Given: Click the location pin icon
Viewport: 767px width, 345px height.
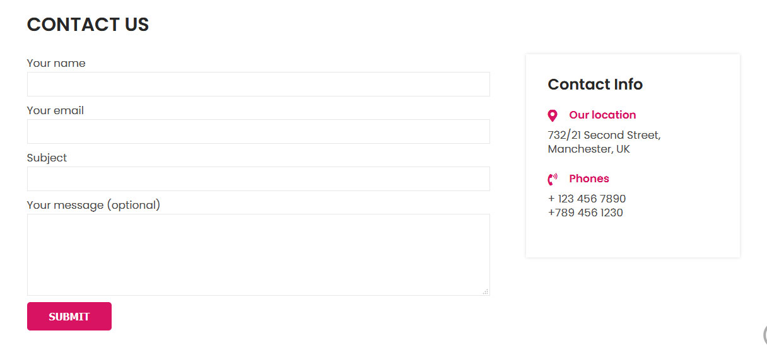Looking at the screenshot, I should tap(553, 115).
